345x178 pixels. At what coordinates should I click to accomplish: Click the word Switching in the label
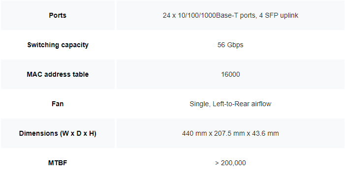point(43,45)
